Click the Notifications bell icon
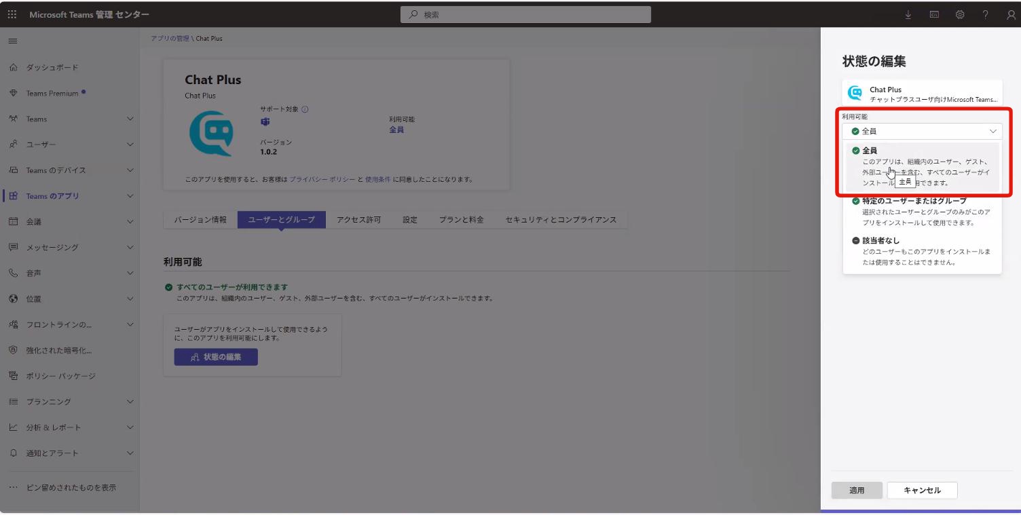Screen dimensions: 1021x515 13,453
